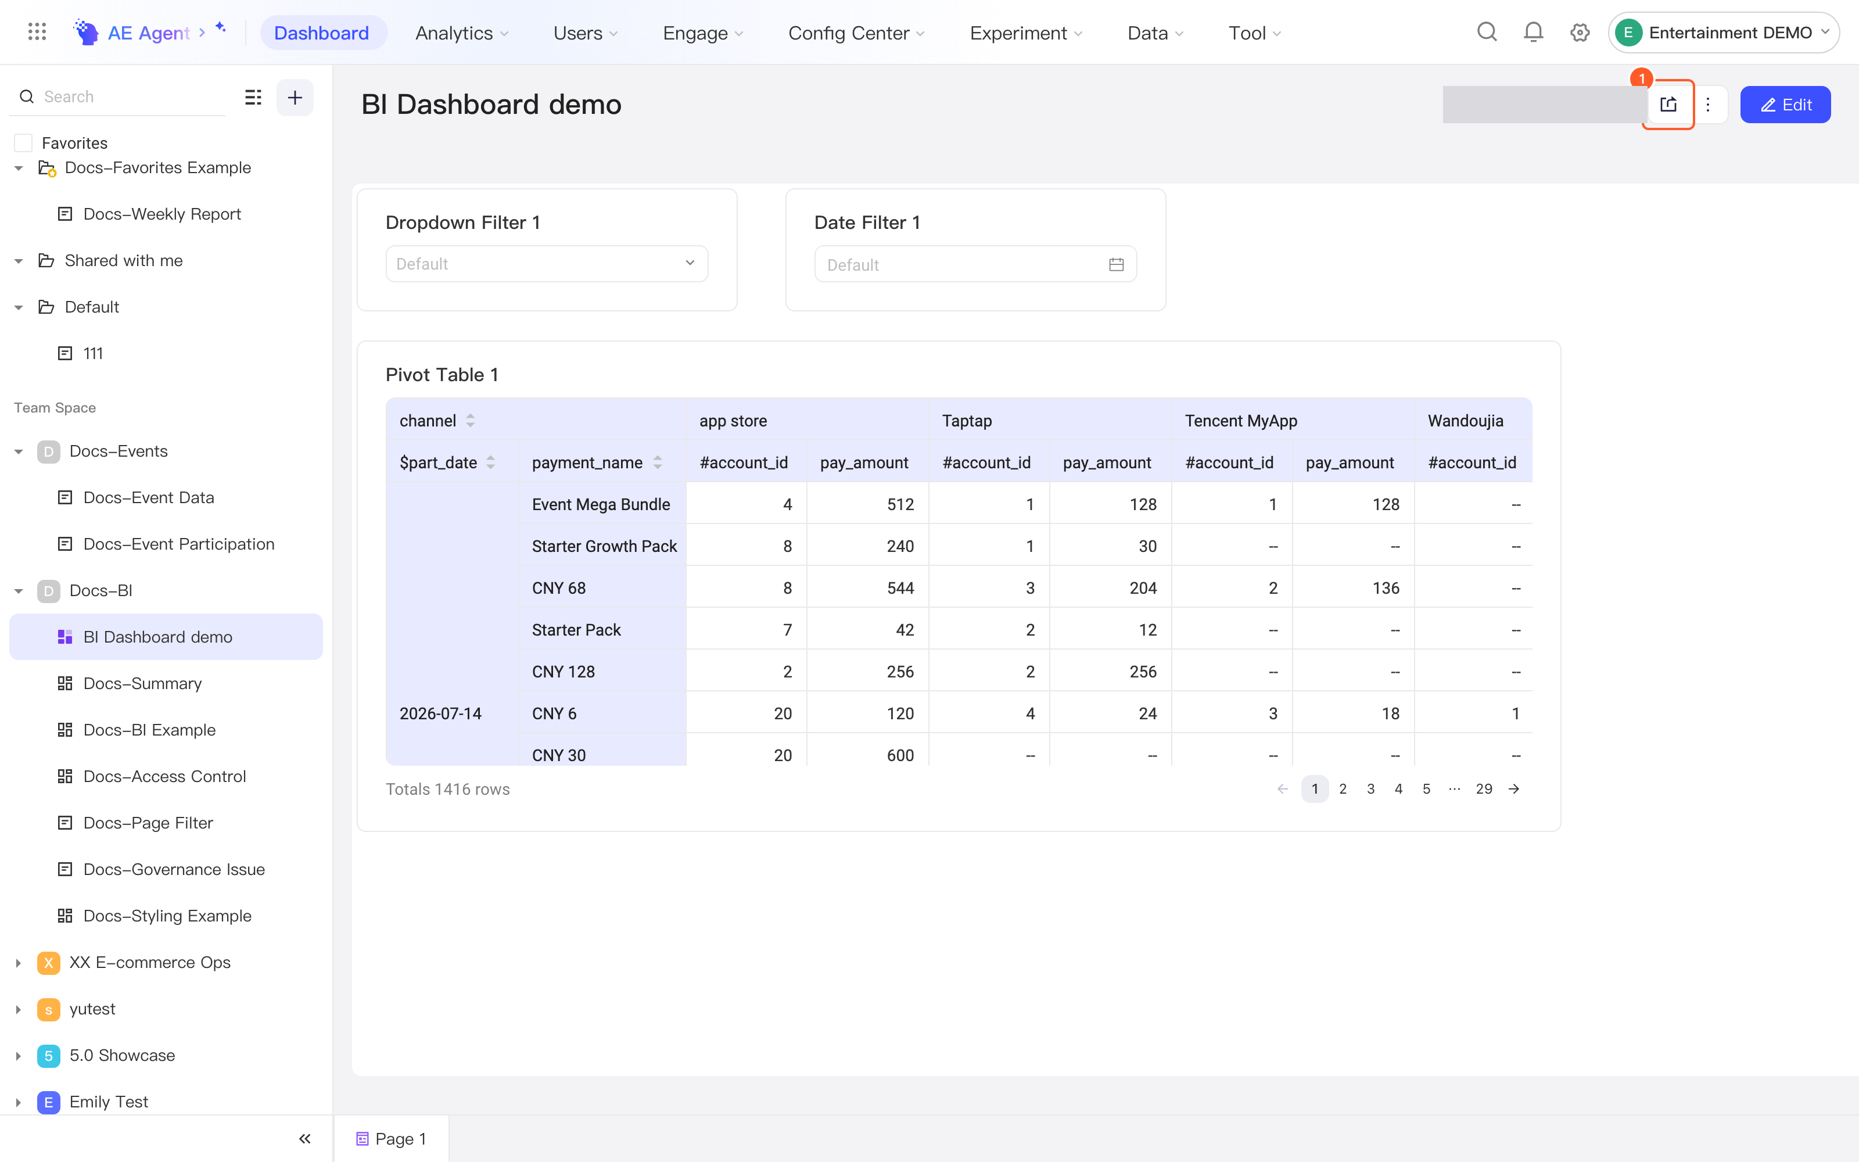Open the app grid launcher icon
This screenshot has width=1859, height=1162.
coord(37,33)
